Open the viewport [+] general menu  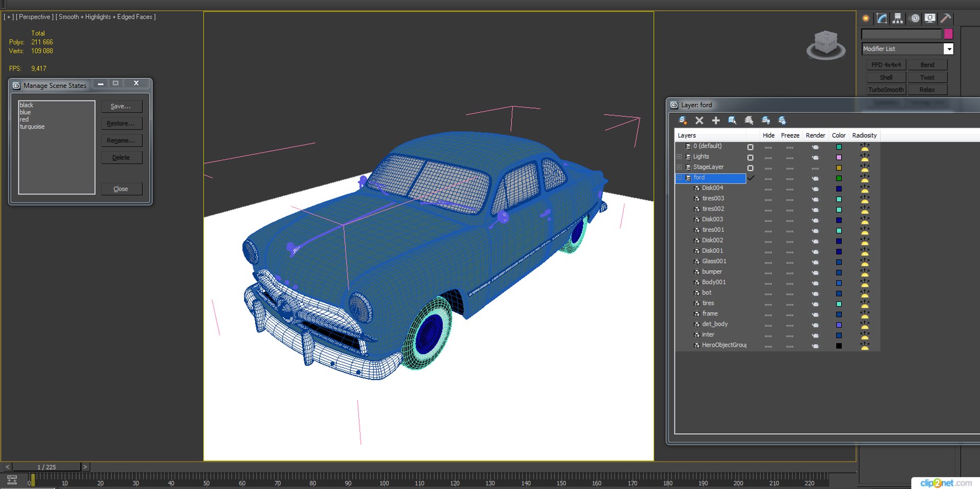(9, 17)
